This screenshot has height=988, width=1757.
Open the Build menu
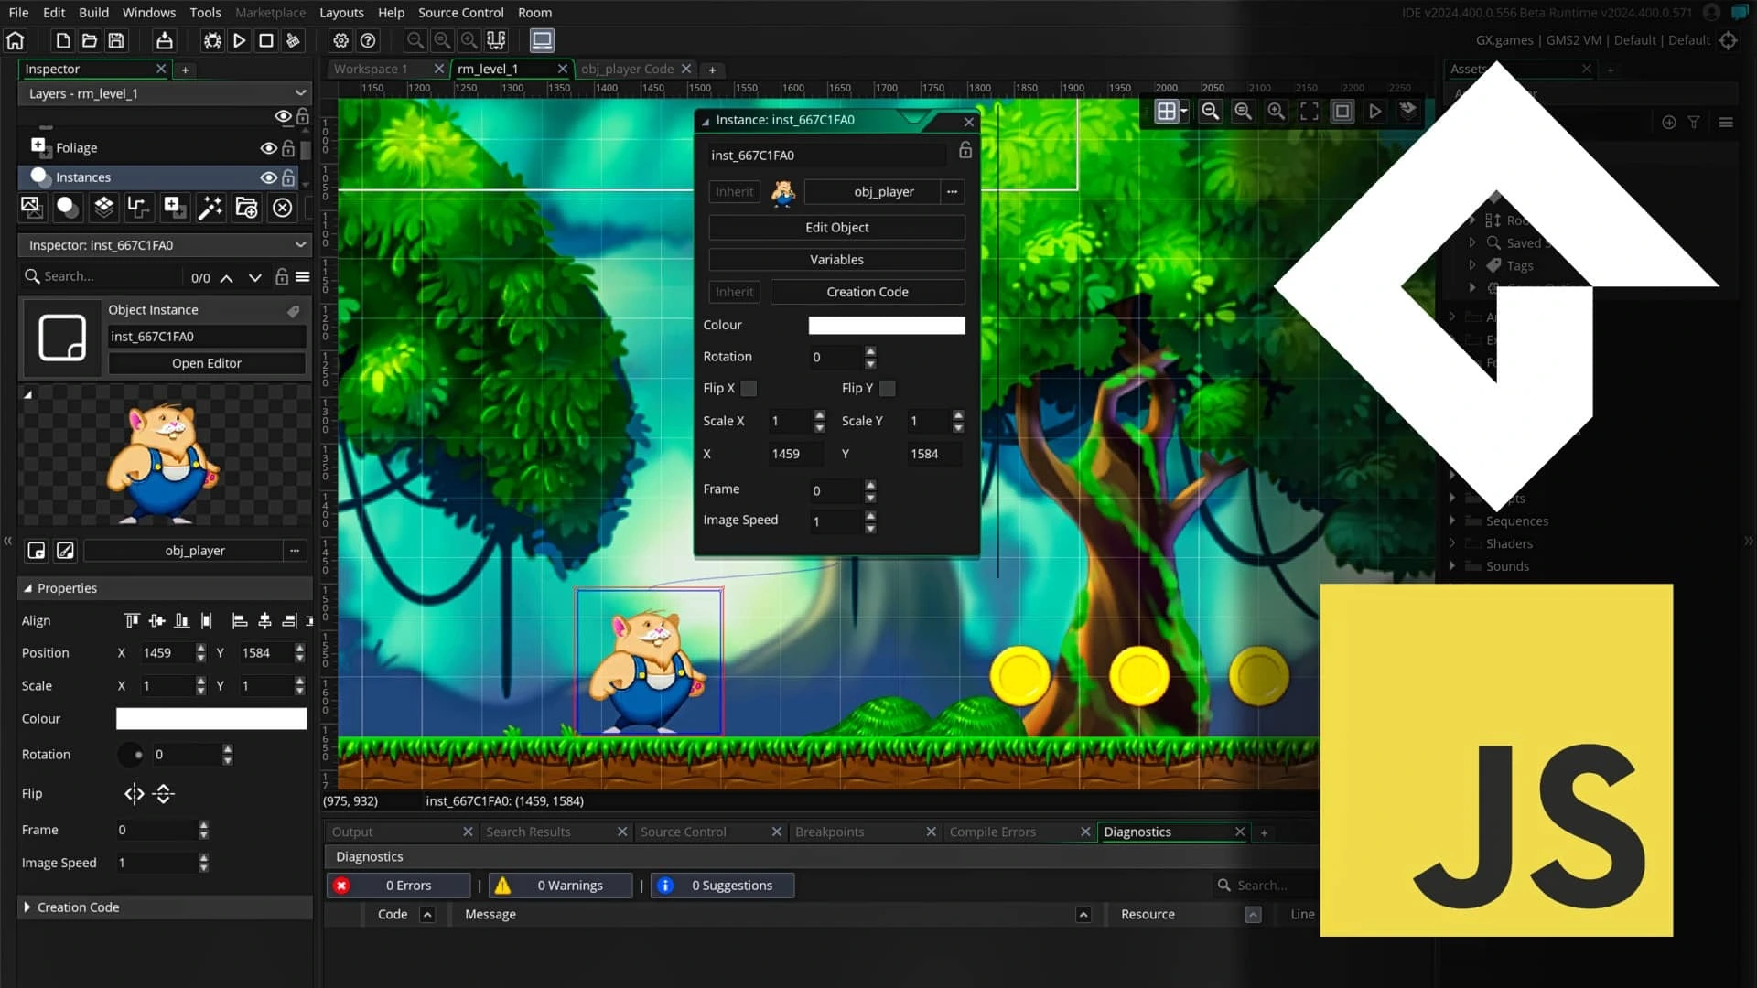(93, 13)
